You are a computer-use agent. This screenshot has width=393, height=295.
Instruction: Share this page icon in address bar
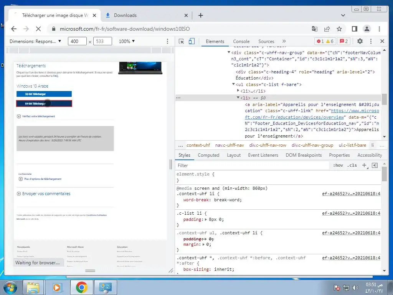coord(327,29)
